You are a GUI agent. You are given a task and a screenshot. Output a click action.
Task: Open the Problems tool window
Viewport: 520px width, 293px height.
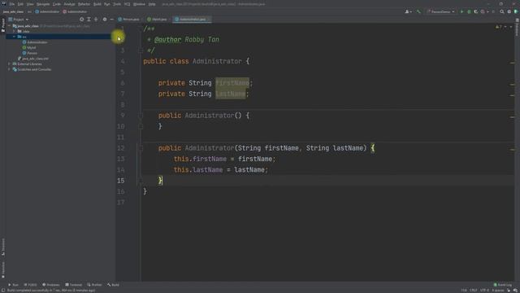click(50, 285)
